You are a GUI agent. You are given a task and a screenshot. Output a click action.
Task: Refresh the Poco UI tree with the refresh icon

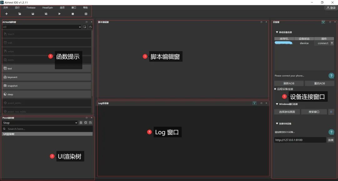[86, 123]
